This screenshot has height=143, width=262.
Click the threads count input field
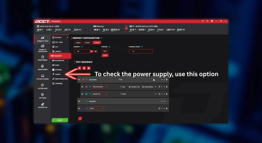[141, 52]
